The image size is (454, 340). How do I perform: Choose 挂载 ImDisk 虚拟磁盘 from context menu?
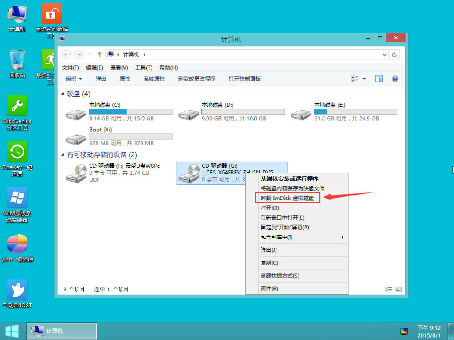(x=287, y=198)
